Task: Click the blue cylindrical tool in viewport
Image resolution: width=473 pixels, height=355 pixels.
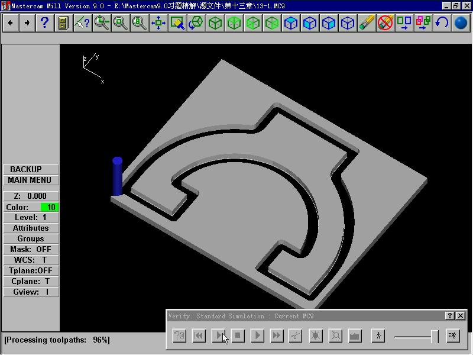Action: pos(117,176)
